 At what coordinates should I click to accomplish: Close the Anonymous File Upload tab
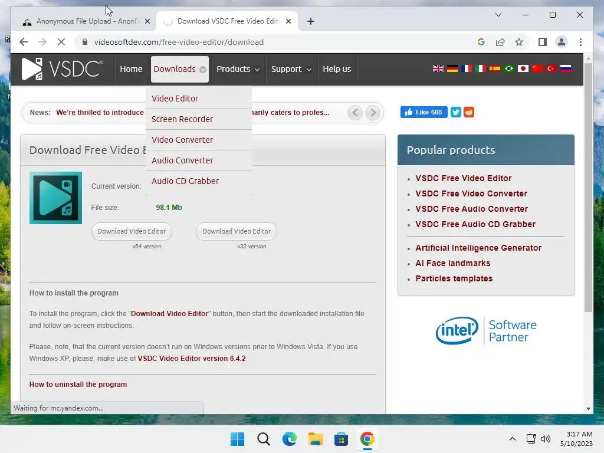click(147, 22)
